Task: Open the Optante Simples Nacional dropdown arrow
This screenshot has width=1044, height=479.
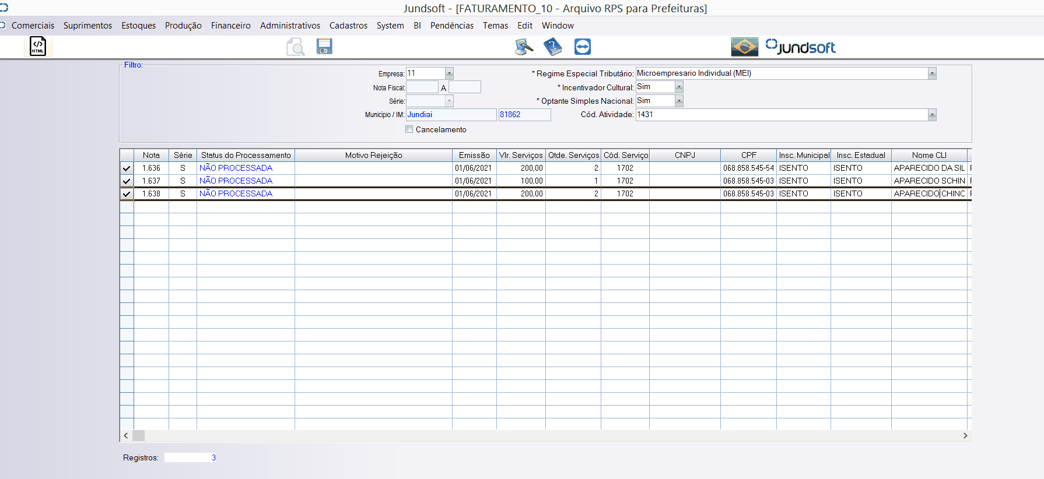Action: [679, 101]
